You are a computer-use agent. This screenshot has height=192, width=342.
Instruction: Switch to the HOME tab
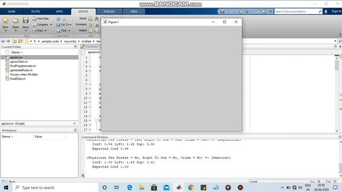point(12,12)
